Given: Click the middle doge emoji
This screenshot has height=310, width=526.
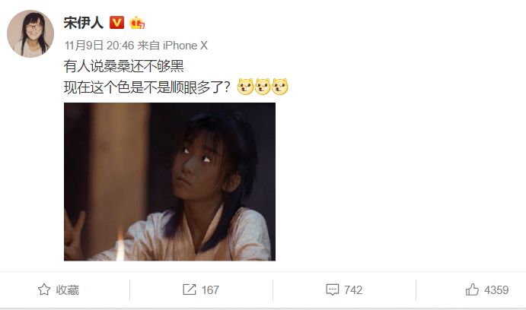Looking at the screenshot, I should point(263,87).
